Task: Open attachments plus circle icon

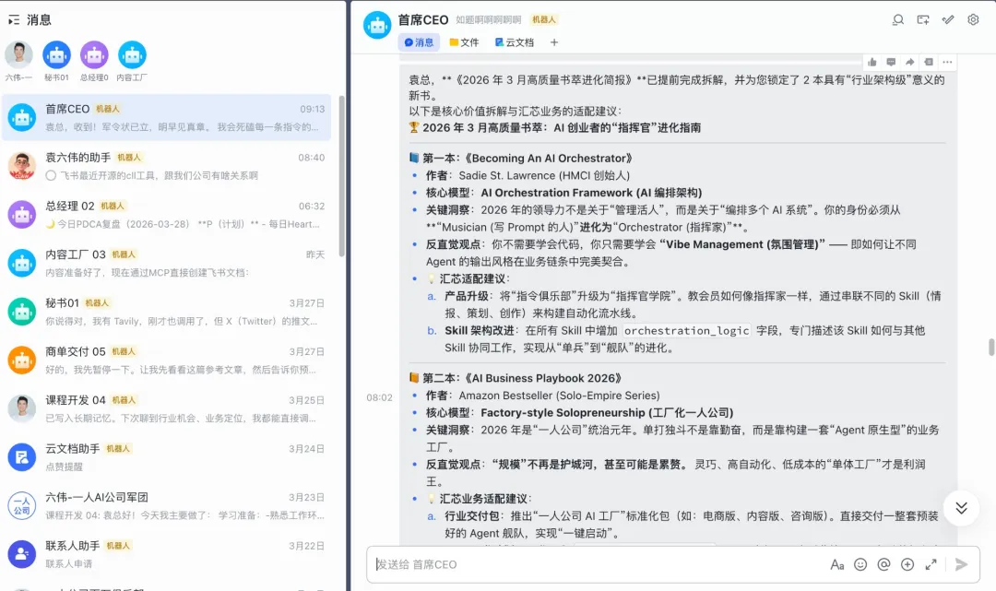Action: [x=907, y=564]
